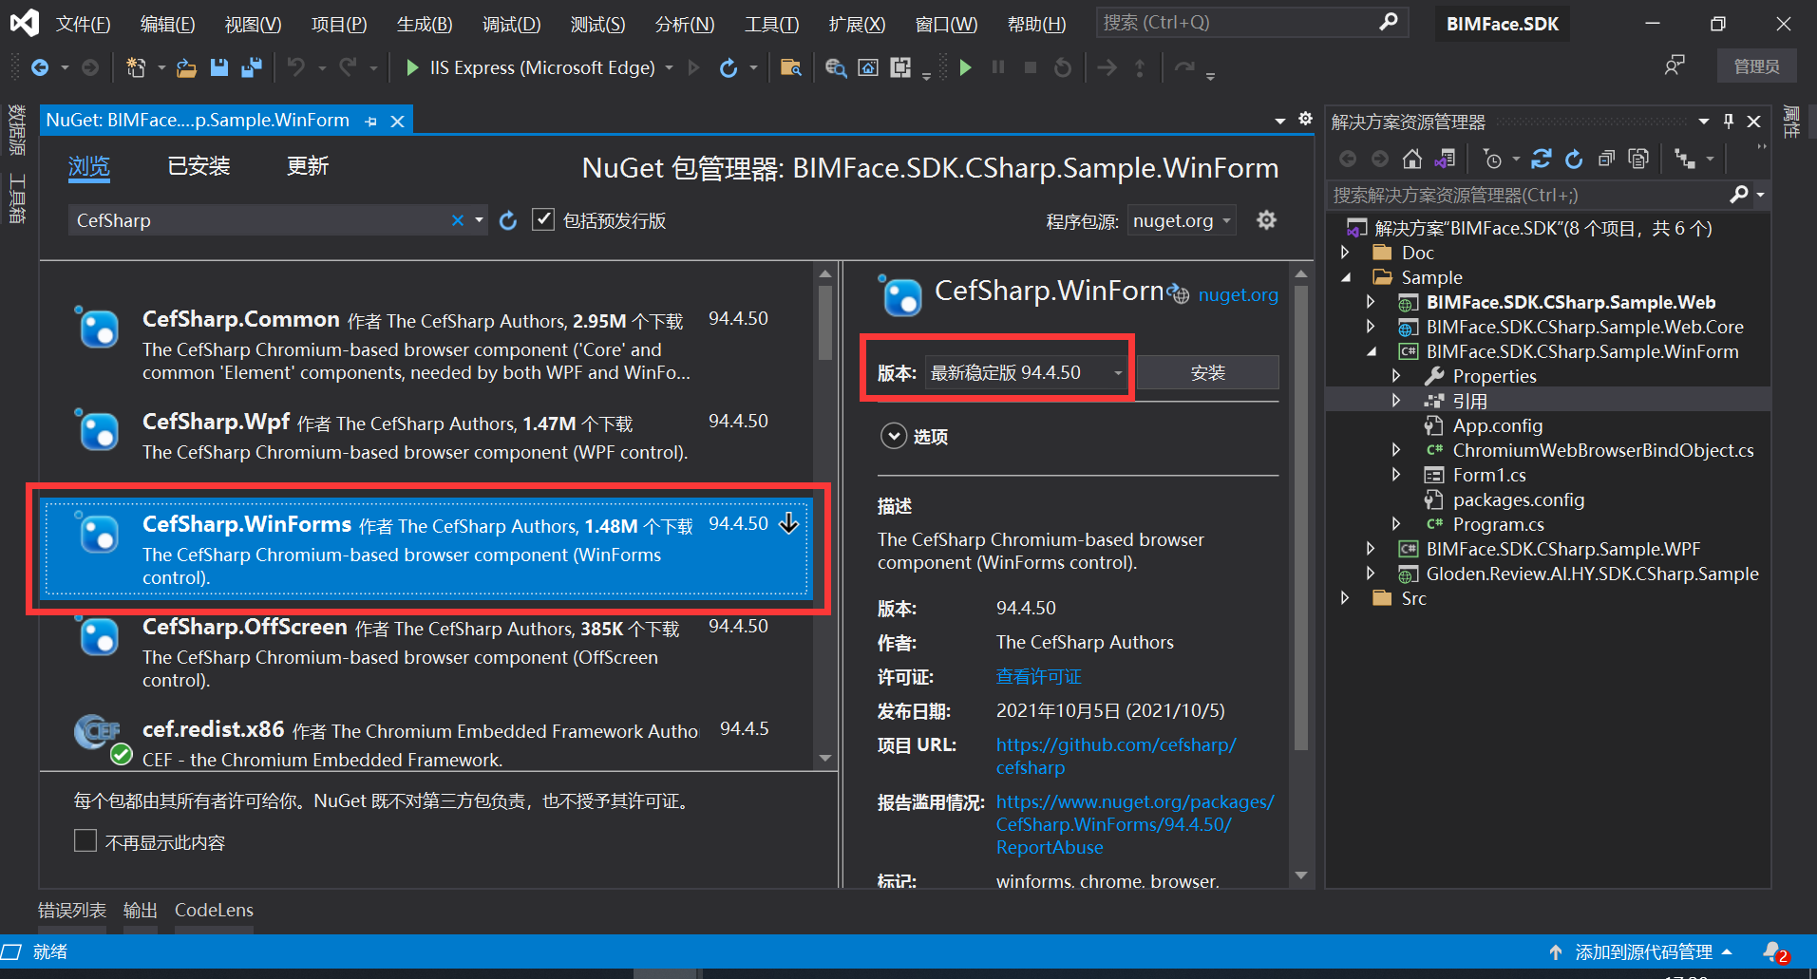This screenshot has width=1817, height=979.
Task: Select the CefSharp.Common package row
Action: (426, 345)
